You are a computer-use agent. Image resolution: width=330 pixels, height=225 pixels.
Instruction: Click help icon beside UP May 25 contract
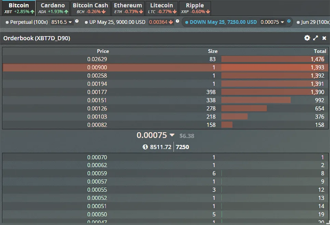[x=177, y=21]
